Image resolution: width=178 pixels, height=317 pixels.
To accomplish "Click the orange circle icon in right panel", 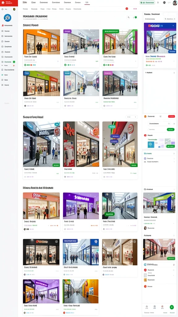I will coord(145,116).
